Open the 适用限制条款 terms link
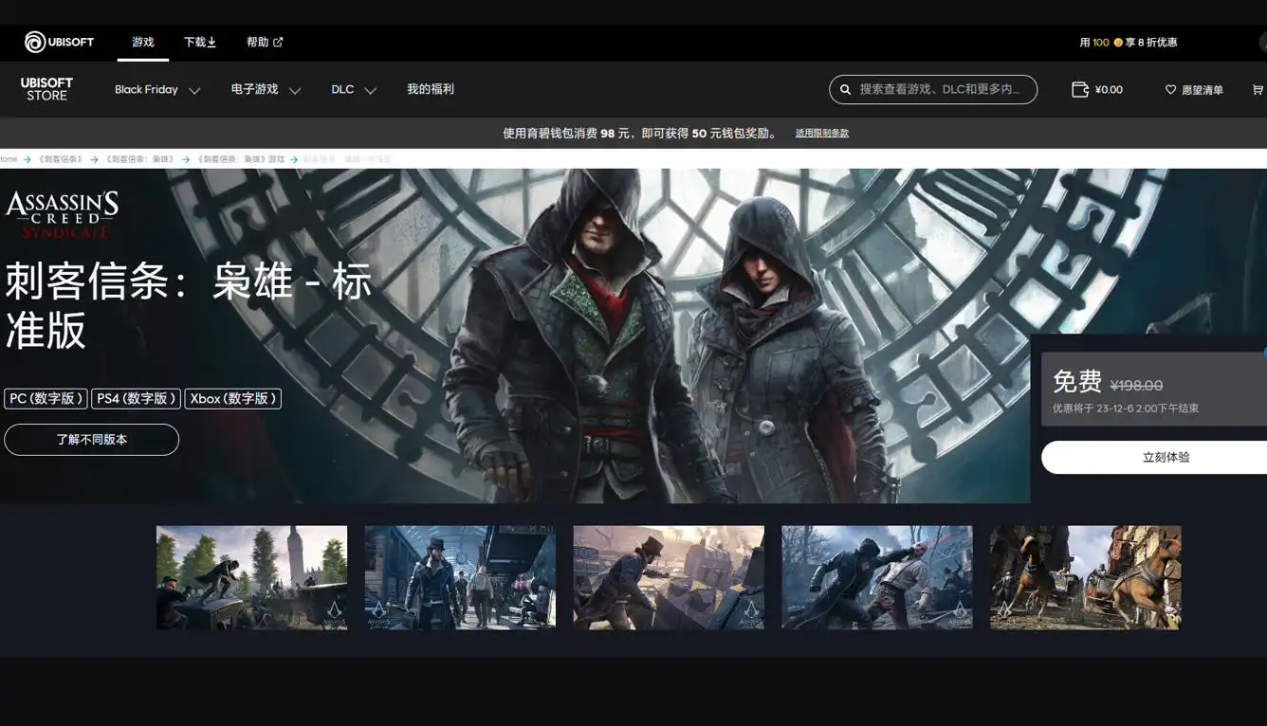Image resolution: width=1267 pixels, height=726 pixels. pos(822,134)
